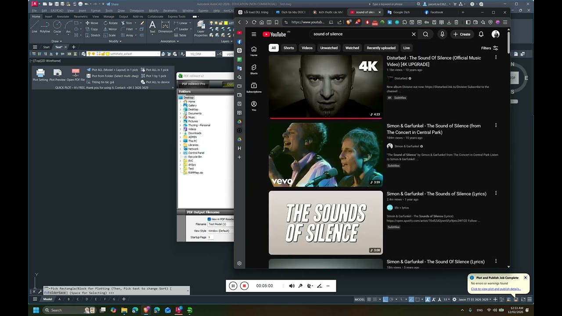Viewport: 562px width, 316px height.
Task: Expand the Annotation panel dropdown
Action: [169, 41]
